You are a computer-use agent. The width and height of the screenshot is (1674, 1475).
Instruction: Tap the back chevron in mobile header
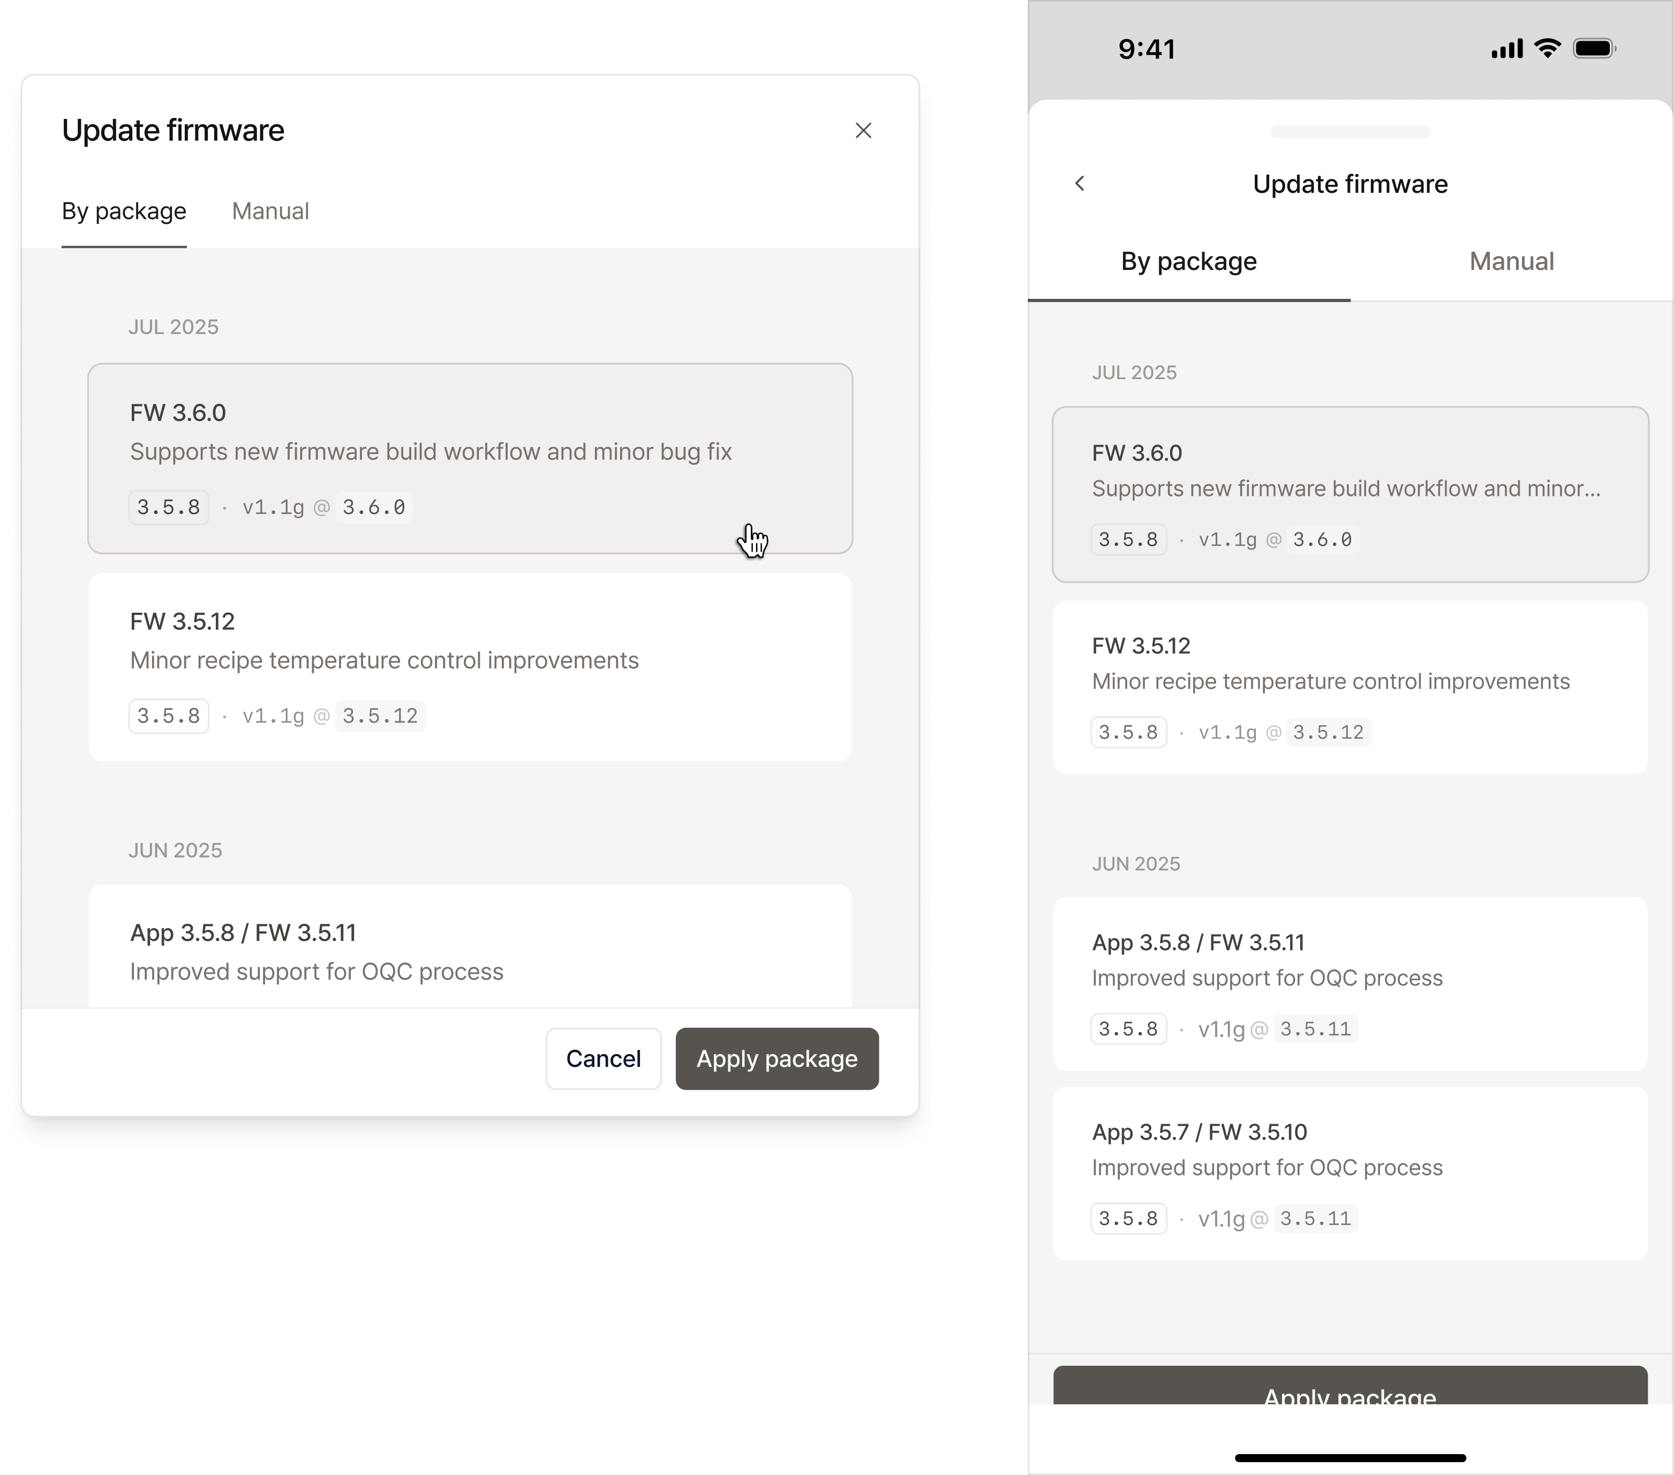tap(1080, 184)
